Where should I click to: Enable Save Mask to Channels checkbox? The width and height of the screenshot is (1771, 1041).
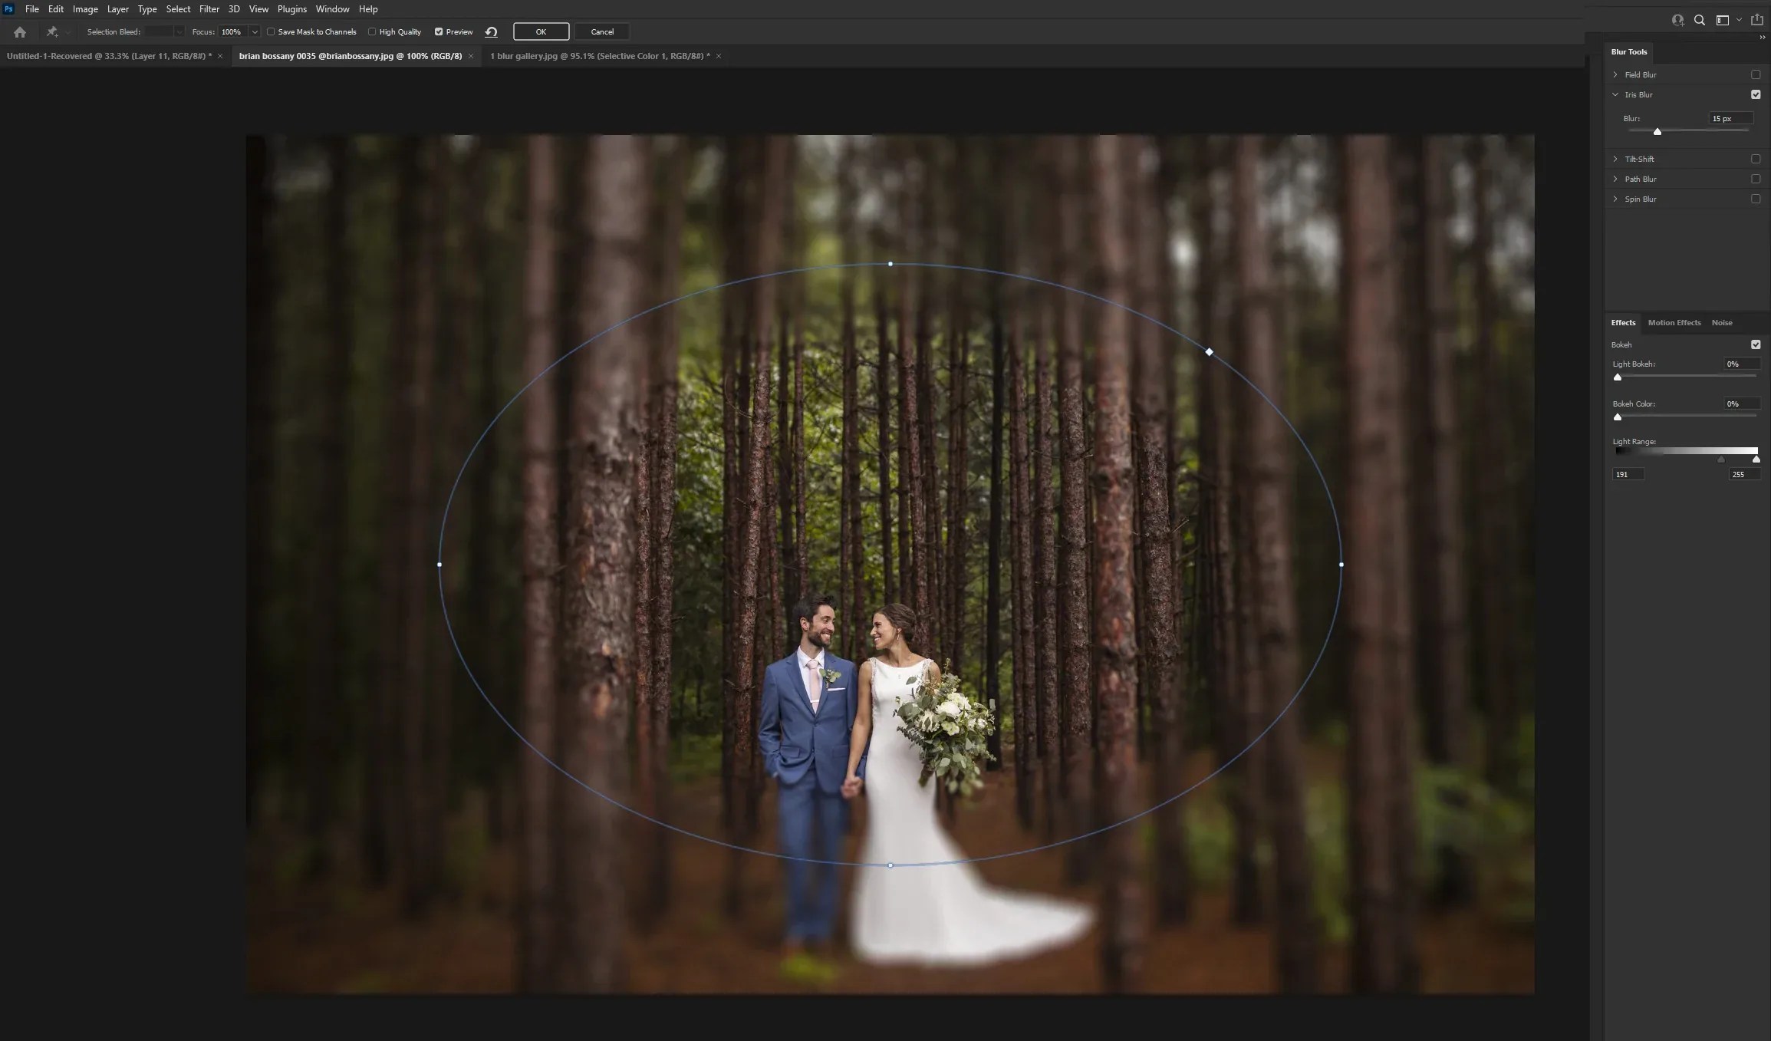(271, 32)
